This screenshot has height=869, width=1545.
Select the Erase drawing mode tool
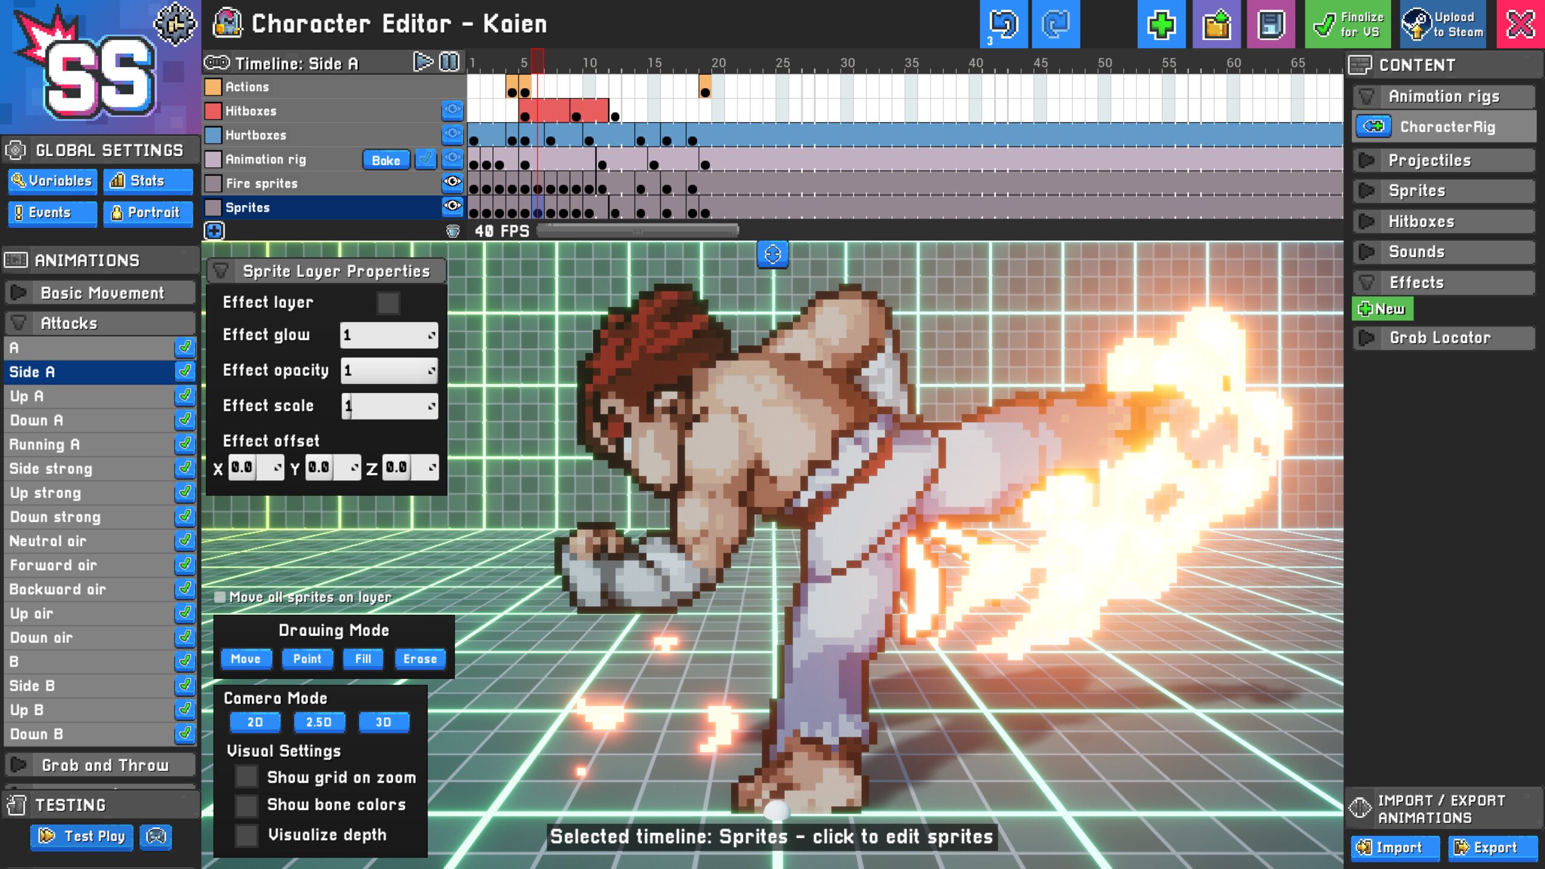[419, 658]
